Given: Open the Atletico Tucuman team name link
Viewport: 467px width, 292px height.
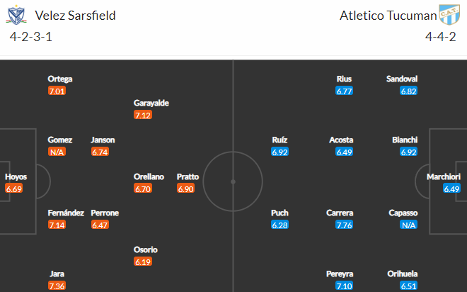Looking at the screenshot, I should [x=388, y=16].
